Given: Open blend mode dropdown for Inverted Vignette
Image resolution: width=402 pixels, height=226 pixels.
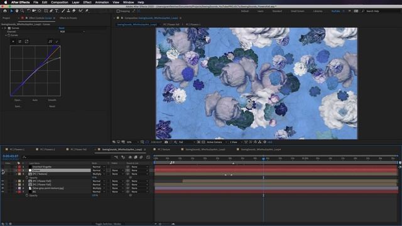Looking at the screenshot, I should pos(99,167).
